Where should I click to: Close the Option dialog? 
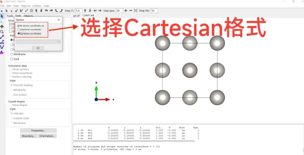59,20
